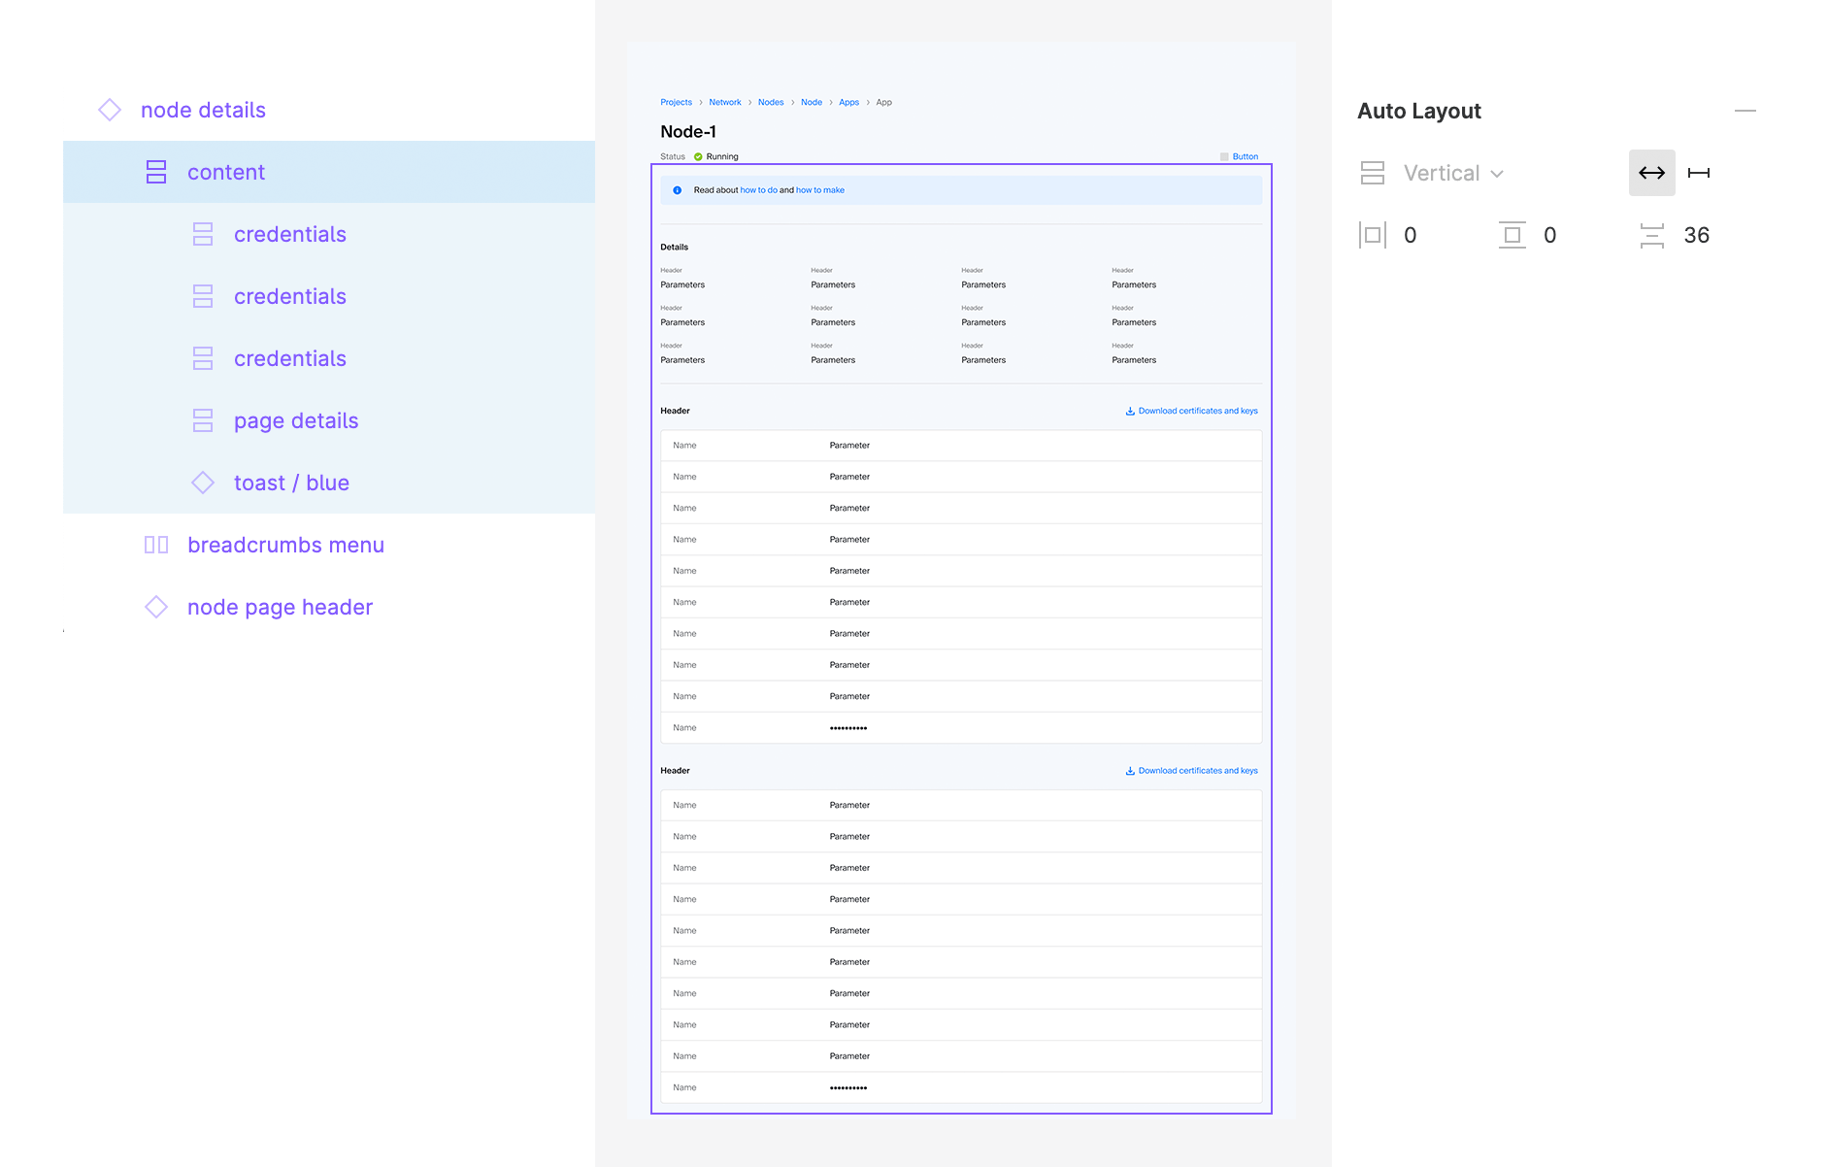Click the minus to remove Auto Layout
The width and height of the screenshot is (1828, 1167).
(x=1745, y=111)
